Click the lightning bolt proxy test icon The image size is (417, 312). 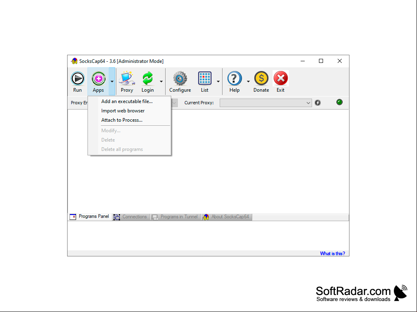pyautogui.click(x=318, y=103)
